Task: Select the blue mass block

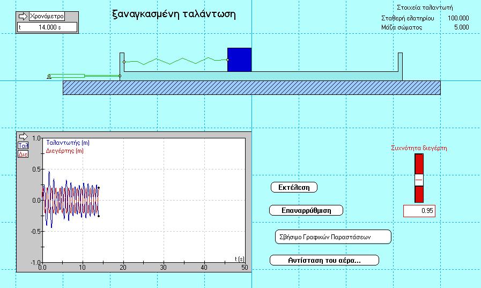Action: click(x=240, y=60)
